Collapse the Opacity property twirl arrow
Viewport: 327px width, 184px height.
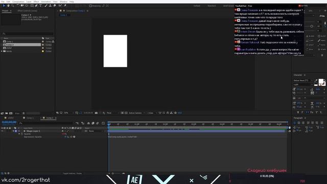coord(19,134)
